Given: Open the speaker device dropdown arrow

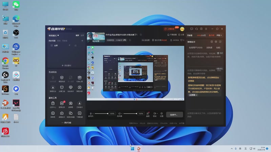Looking at the screenshot, I should click(122, 114).
